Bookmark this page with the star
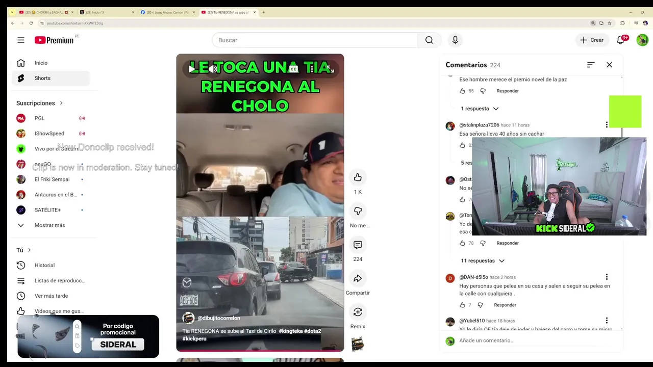Viewport: 653px width, 367px height. click(610, 23)
